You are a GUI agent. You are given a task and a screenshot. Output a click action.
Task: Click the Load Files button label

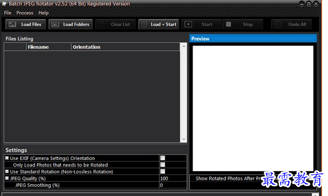point(31,24)
